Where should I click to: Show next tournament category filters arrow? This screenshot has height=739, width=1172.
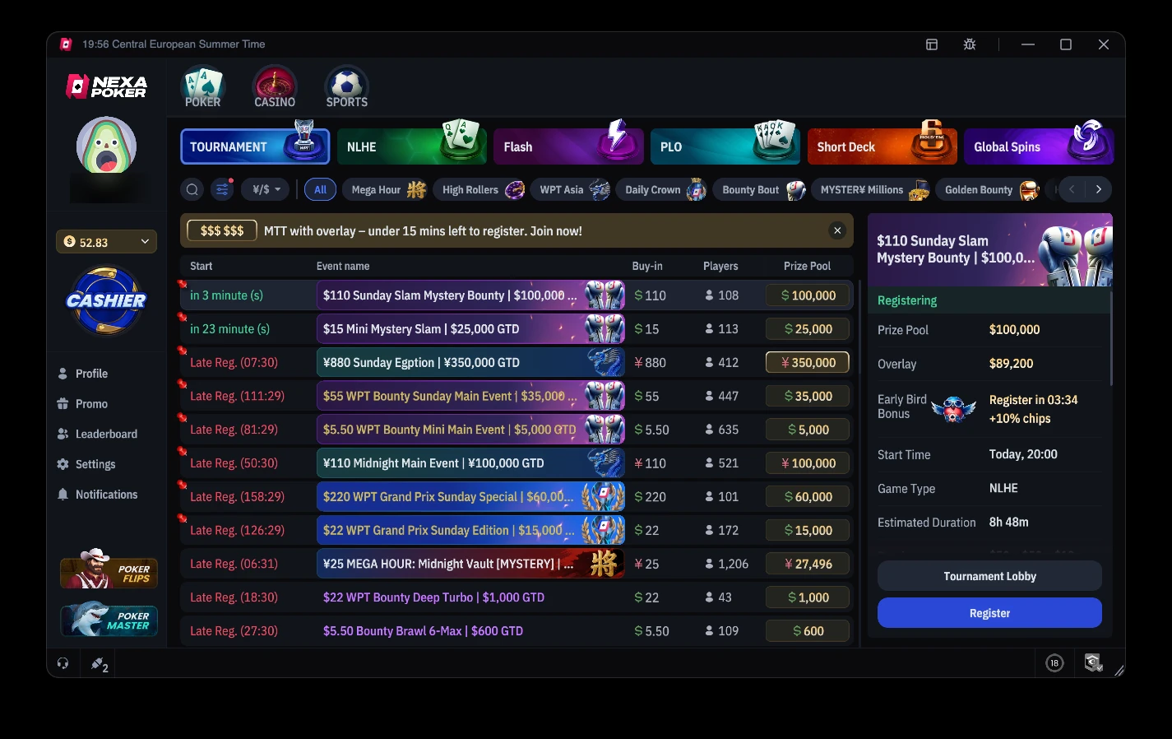point(1099,190)
